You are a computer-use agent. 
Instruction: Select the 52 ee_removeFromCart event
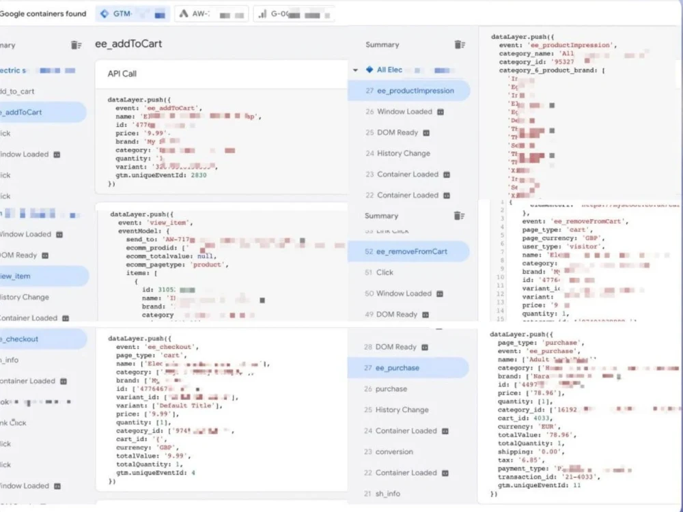click(x=408, y=252)
